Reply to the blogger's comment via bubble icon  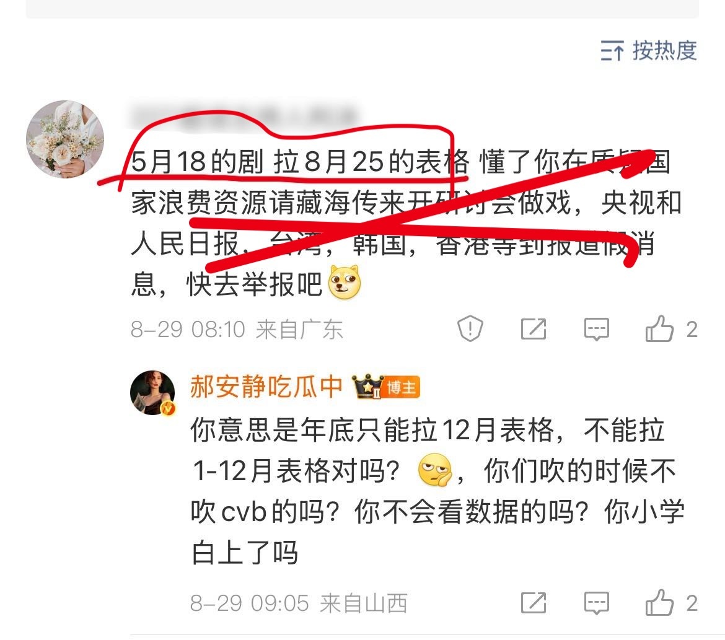tap(597, 603)
